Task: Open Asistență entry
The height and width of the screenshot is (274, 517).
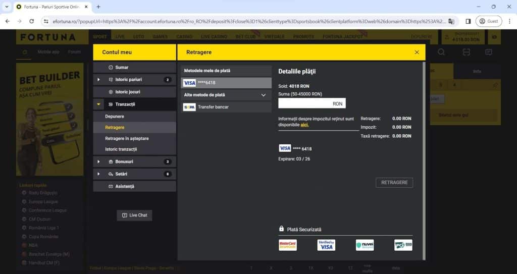Action: [x=134, y=186]
